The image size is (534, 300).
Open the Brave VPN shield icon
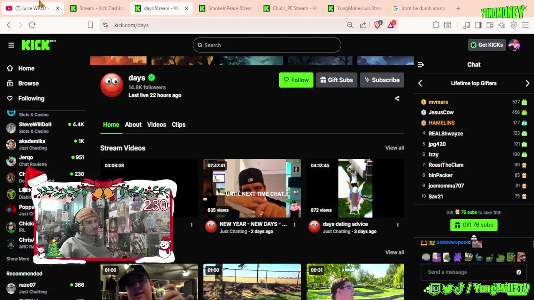[514, 25]
